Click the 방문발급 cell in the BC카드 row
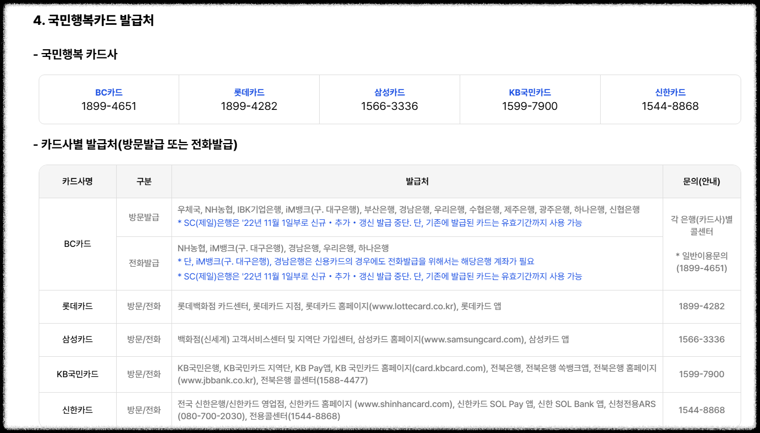The image size is (760, 433). click(x=144, y=217)
